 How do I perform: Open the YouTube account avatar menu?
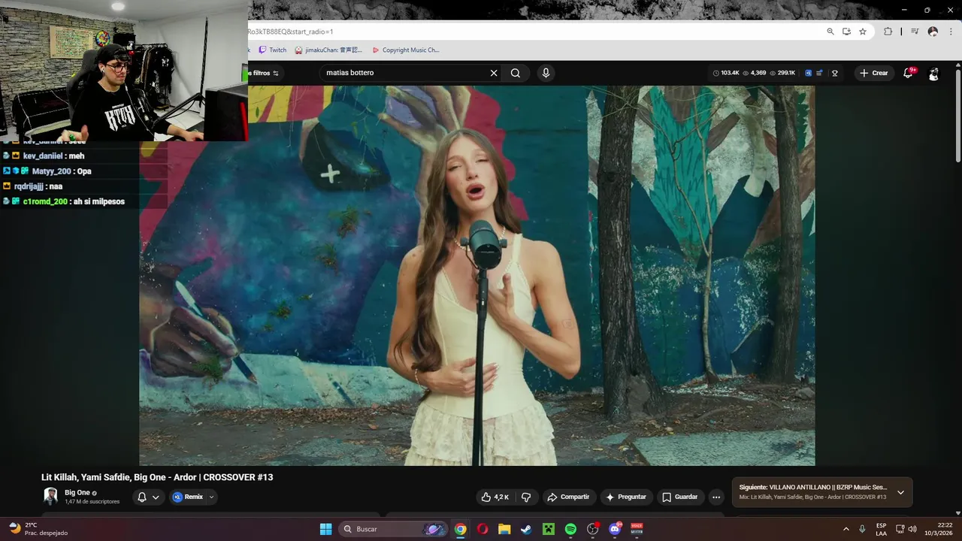pos(933,73)
